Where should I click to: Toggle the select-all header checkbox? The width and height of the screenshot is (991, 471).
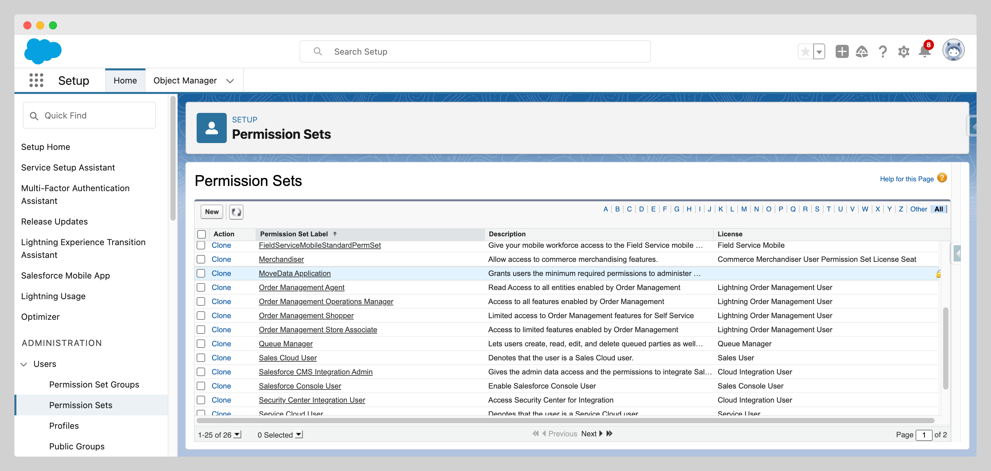(x=202, y=234)
